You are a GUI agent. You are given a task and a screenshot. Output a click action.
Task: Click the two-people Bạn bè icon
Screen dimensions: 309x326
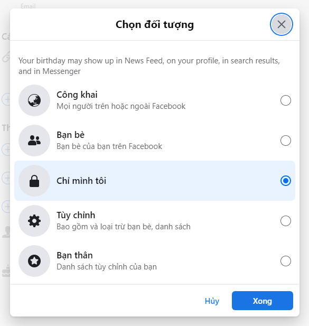(x=34, y=141)
